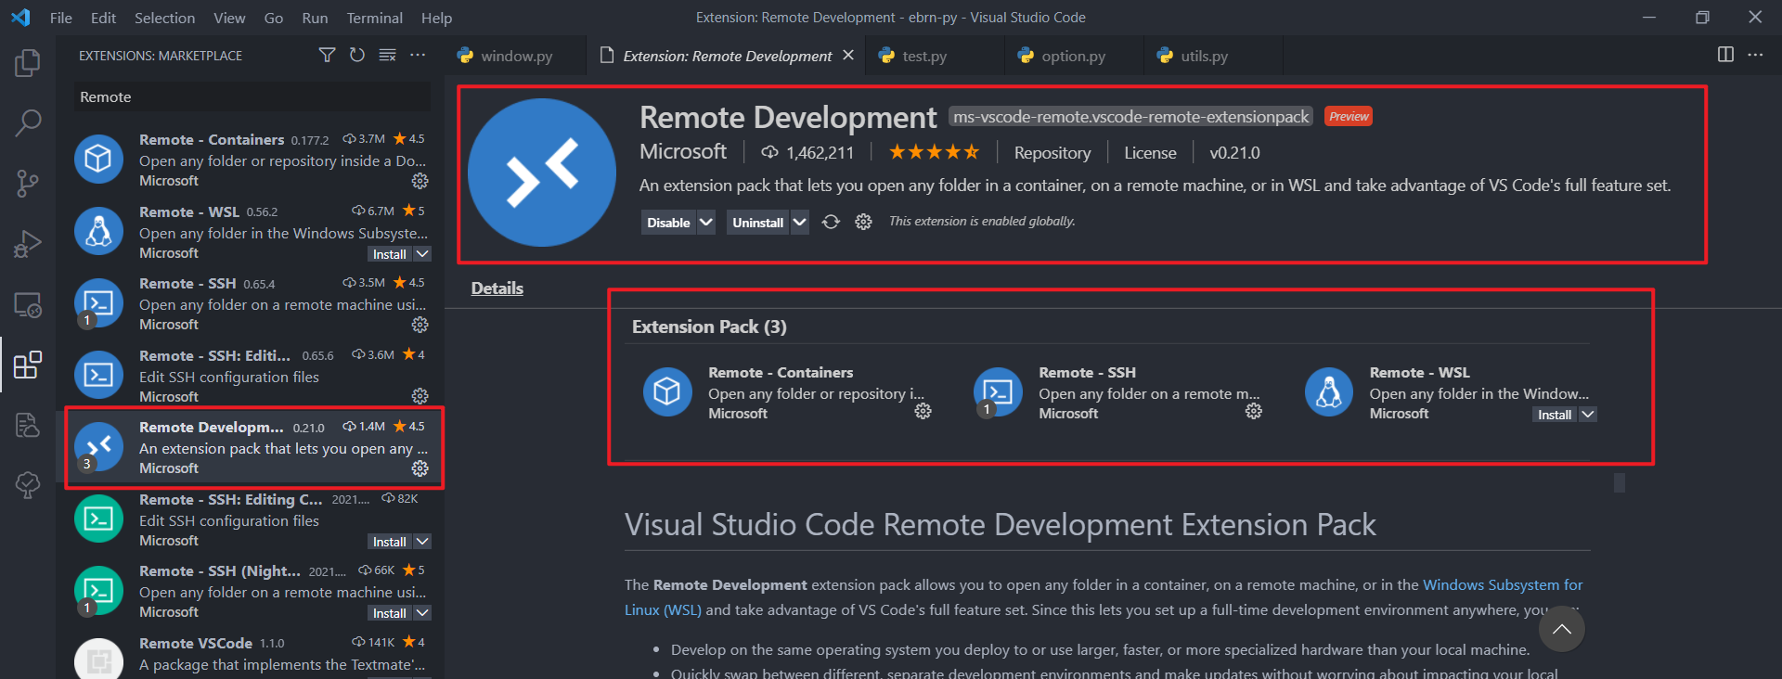This screenshot has width=1782, height=679.
Task: Close the Extension: Remote Development tab
Action: [x=848, y=56]
